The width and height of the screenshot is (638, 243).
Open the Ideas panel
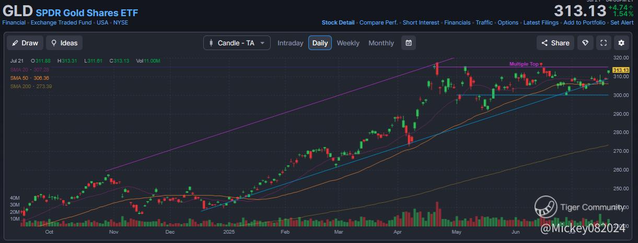64,43
